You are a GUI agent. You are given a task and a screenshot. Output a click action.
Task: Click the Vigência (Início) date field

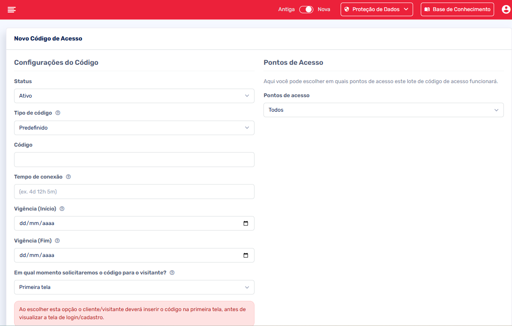[x=128, y=223]
